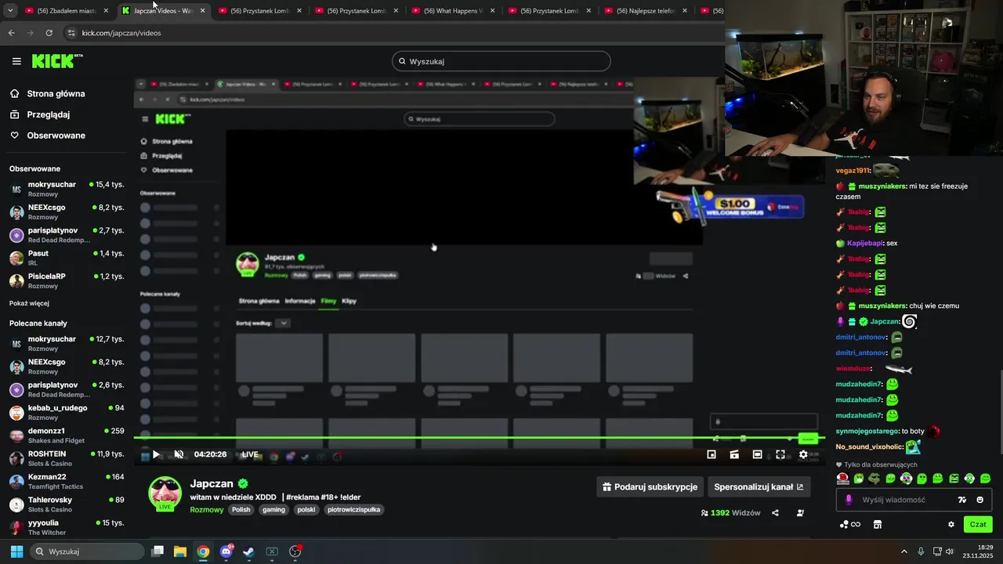The image size is (1003, 564).
Task: Expand Pokaż więcej followed channels
Action: point(29,303)
